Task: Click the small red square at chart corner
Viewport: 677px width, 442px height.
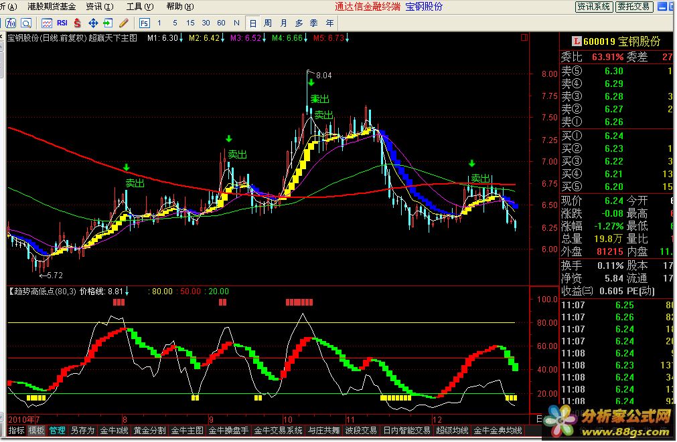Action: (524, 37)
